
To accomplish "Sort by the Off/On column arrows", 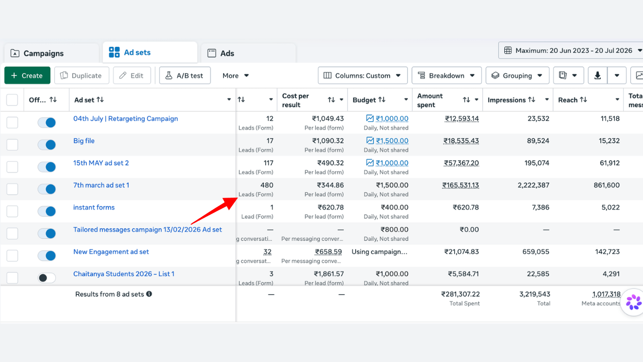I will pos(53,100).
